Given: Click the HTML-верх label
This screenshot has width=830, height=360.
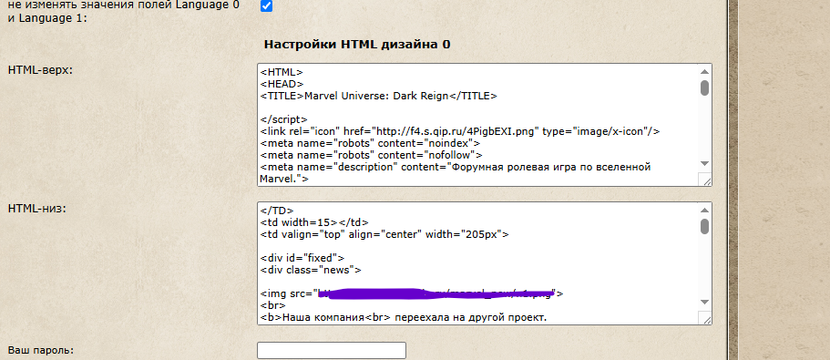Looking at the screenshot, I should [40, 70].
